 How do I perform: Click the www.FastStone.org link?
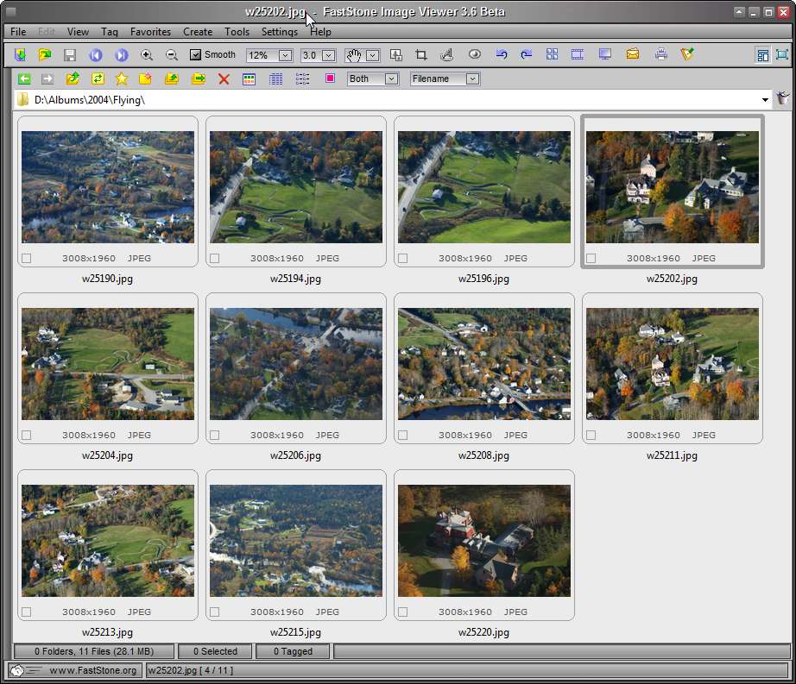click(93, 670)
